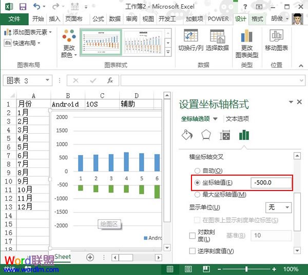Click the Switch Row/Column (切换行/列) icon
This screenshot has width=308, height=275.
[190, 36]
